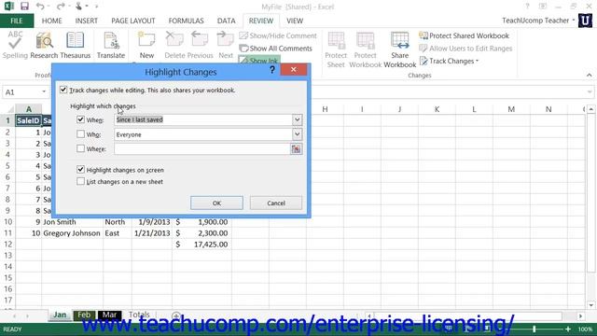The width and height of the screenshot is (597, 336).
Task: Open the Track Changes dropdown
Action: click(x=450, y=61)
